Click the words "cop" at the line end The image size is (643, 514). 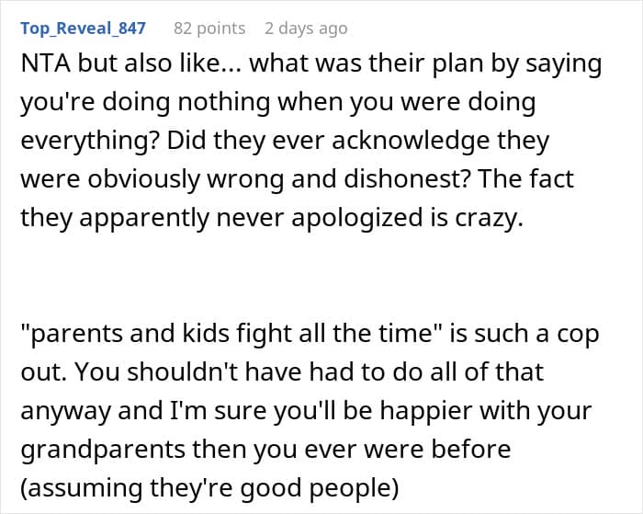(578, 335)
